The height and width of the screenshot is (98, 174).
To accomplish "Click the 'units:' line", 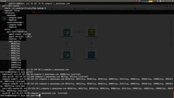I will [8, 29].
